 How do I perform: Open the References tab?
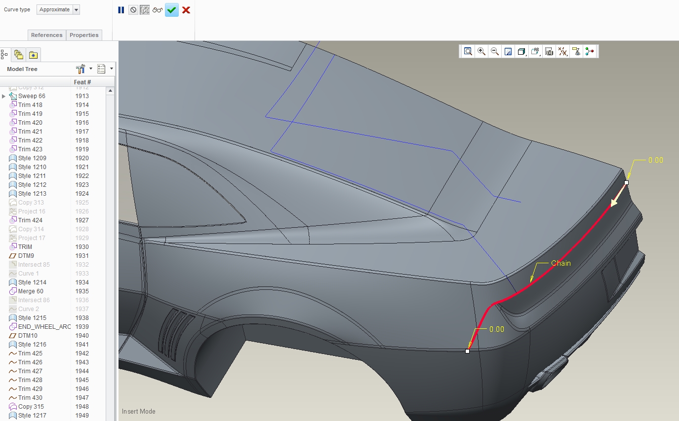(x=47, y=35)
